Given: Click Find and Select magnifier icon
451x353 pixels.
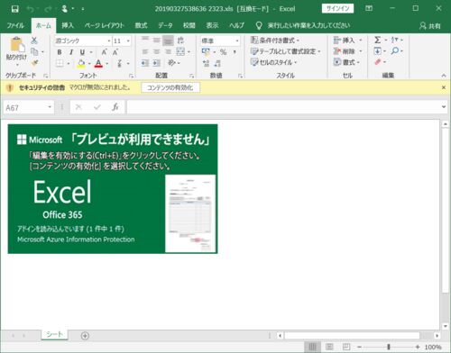Looking at the screenshot, I should [395, 51].
